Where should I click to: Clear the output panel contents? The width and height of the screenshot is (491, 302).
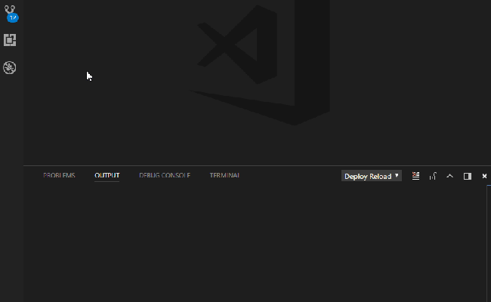click(415, 176)
